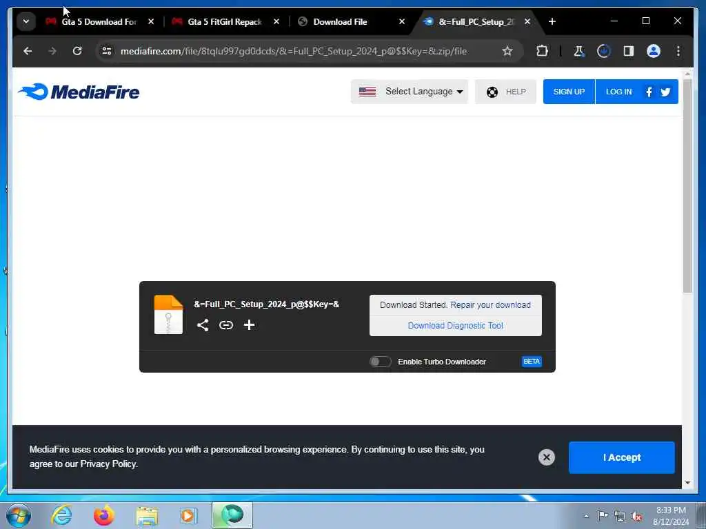The image size is (706, 529).
Task: Dismiss the cookie banner with the X
Action: pos(547,457)
